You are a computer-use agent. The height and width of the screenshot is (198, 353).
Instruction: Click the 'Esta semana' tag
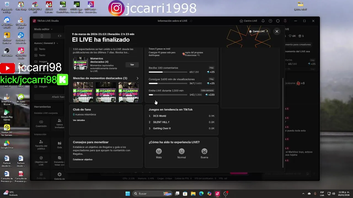pyautogui.click(x=207, y=90)
